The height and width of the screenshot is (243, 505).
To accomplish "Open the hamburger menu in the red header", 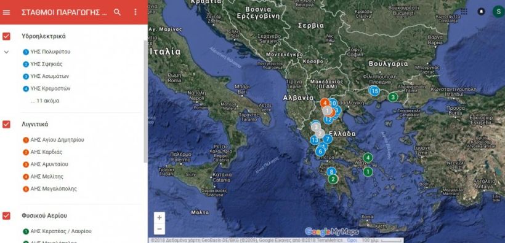I will [6, 12].
